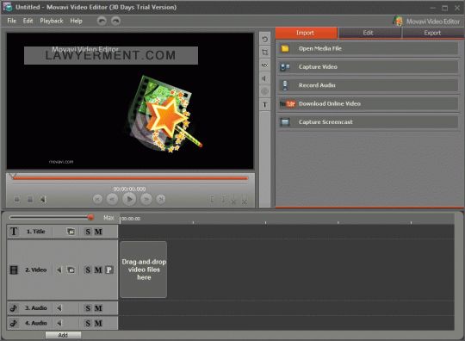
Task: Step forward one frame
Action: click(x=146, y=199)
